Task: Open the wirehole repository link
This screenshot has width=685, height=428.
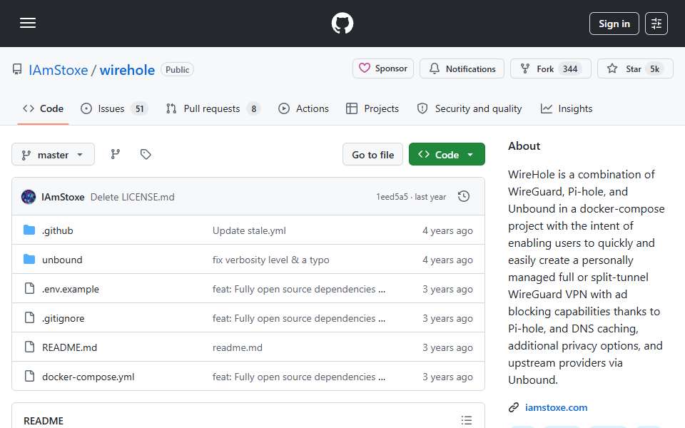Action: (x=127, y=70)
